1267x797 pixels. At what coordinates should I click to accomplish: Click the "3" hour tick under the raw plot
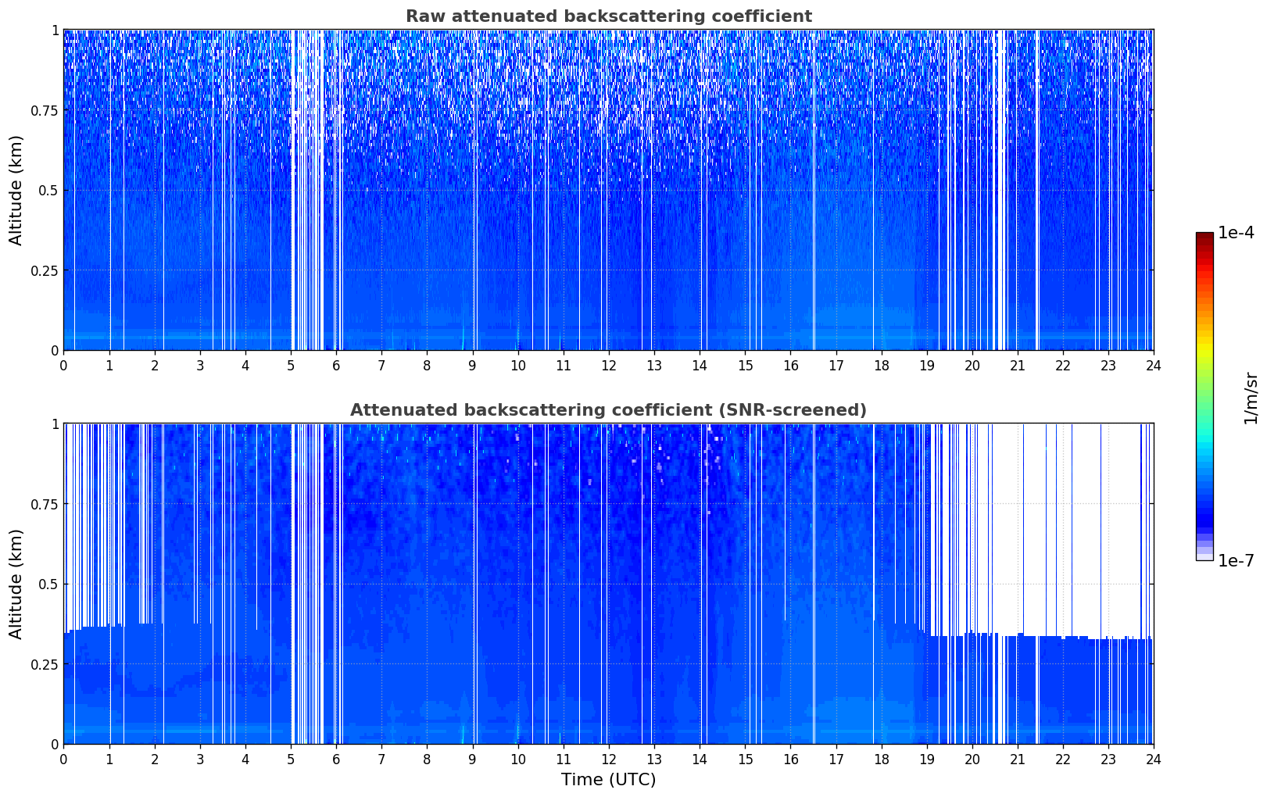tap(200, 365)
